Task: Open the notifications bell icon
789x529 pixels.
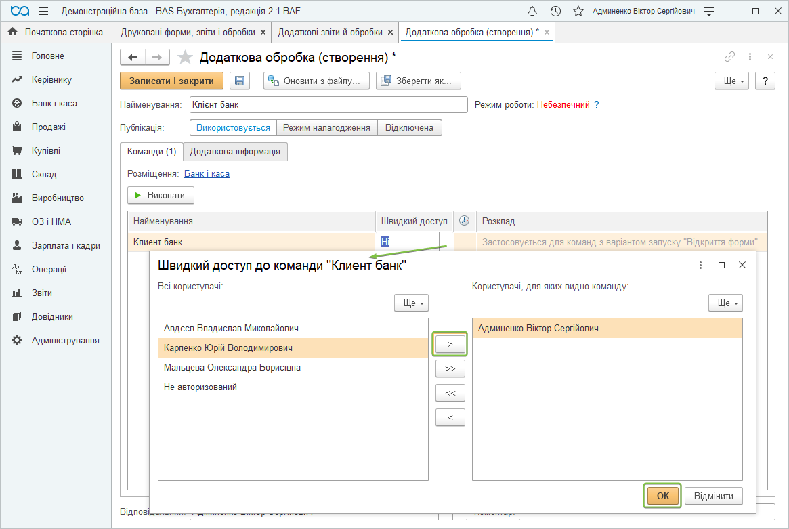Action: (x=532, y=12)
